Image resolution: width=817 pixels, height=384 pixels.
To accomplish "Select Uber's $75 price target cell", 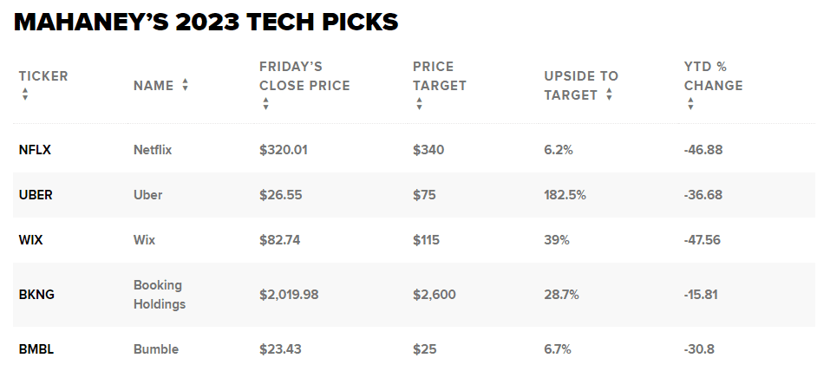I will click(425, 195).
